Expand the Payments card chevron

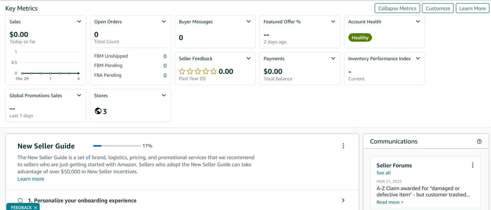[333, 58]
